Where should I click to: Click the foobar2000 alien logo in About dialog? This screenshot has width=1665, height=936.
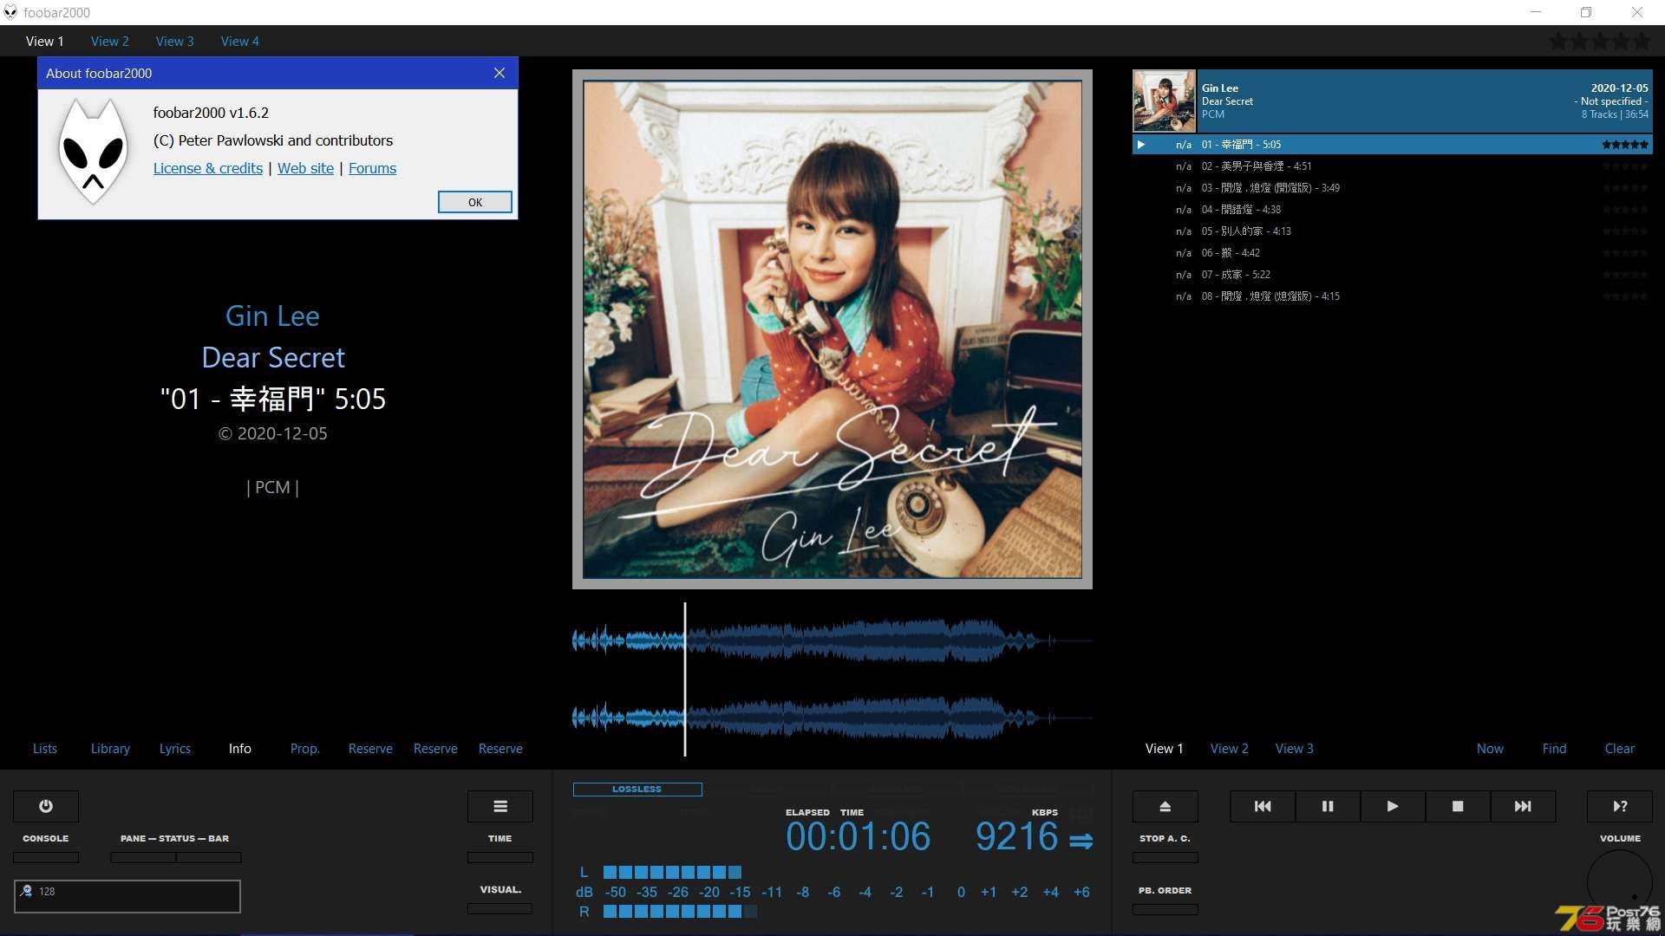[93, 151]
